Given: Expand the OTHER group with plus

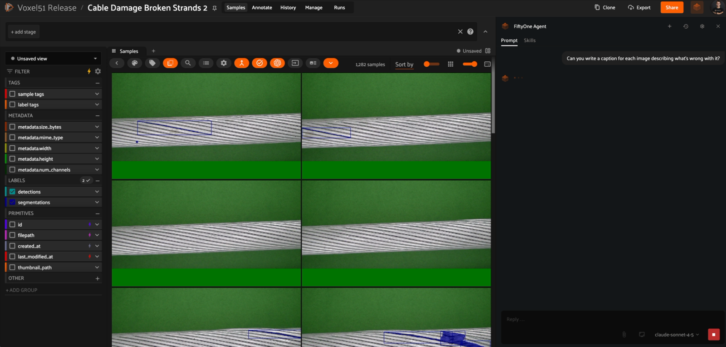Looking at the screenshot, I should 98,278.
